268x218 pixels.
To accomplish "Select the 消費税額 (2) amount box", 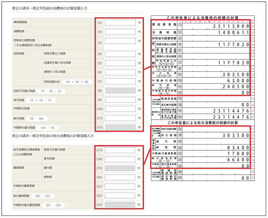I will point(120,31).
